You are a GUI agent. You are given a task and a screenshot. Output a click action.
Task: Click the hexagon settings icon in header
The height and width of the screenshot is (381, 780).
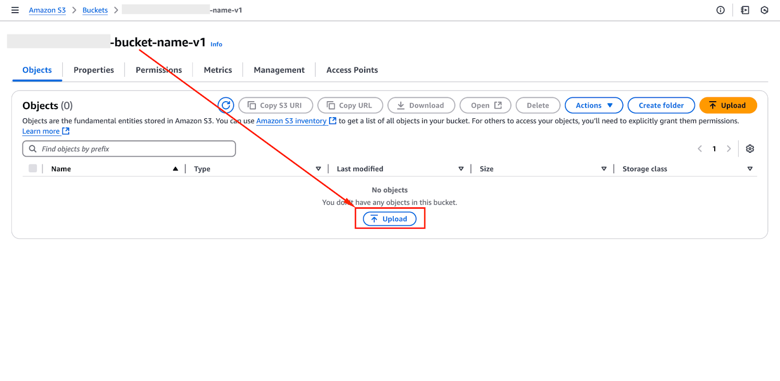(764, 10)
